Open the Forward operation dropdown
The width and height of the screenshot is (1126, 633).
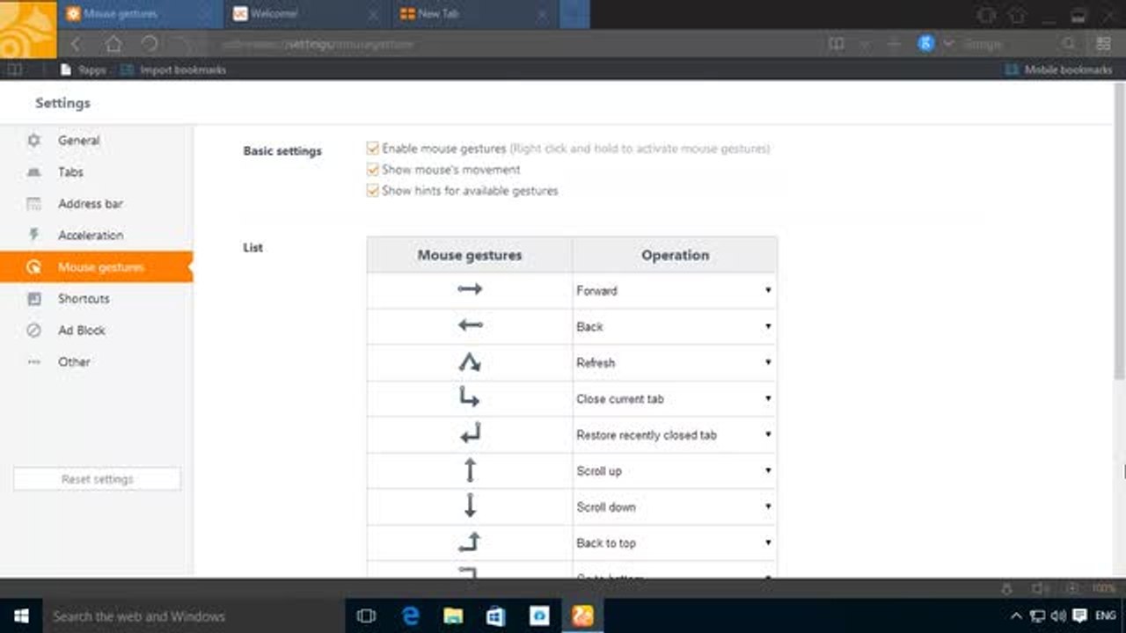(675, 290)
